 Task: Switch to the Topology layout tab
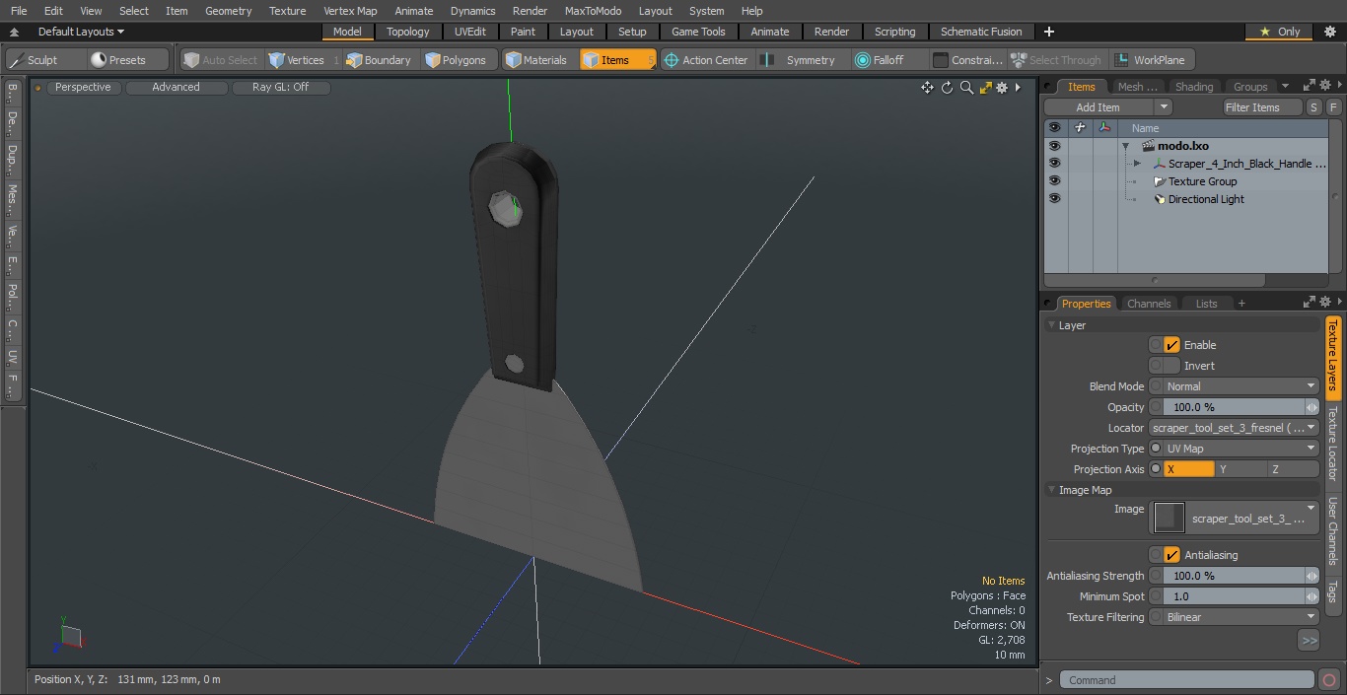point(407,32)
